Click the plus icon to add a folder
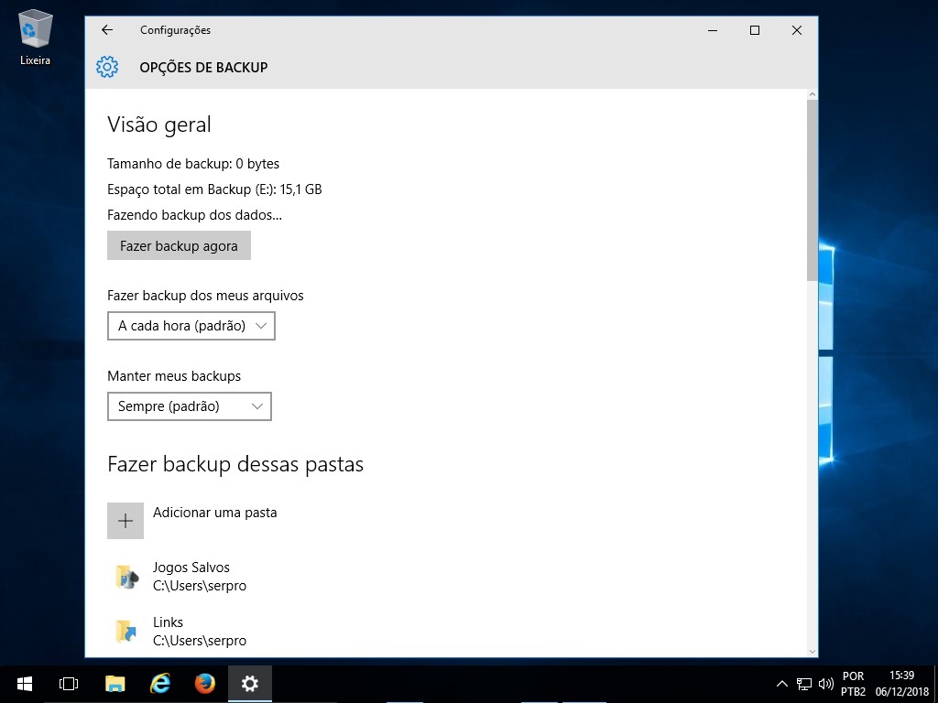This screenshot has width=938, height=703. (125, 521)
